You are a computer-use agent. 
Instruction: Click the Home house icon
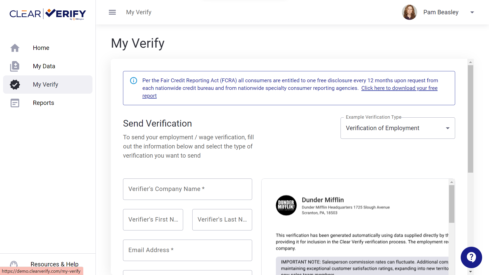click(x=15, y=48)
